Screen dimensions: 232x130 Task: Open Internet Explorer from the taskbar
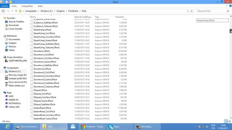tap(7, 127)
